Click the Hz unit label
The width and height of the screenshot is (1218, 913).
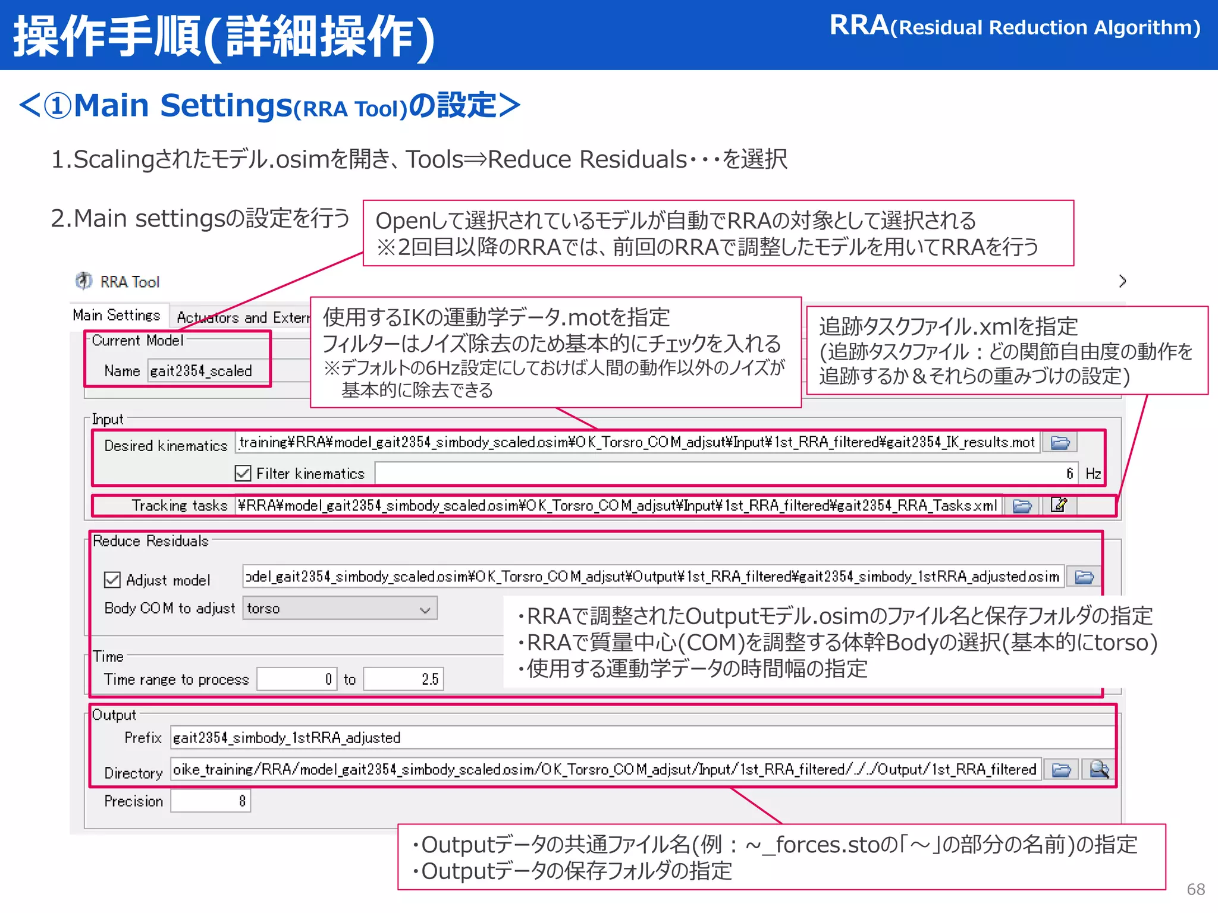pos(1093,474)
